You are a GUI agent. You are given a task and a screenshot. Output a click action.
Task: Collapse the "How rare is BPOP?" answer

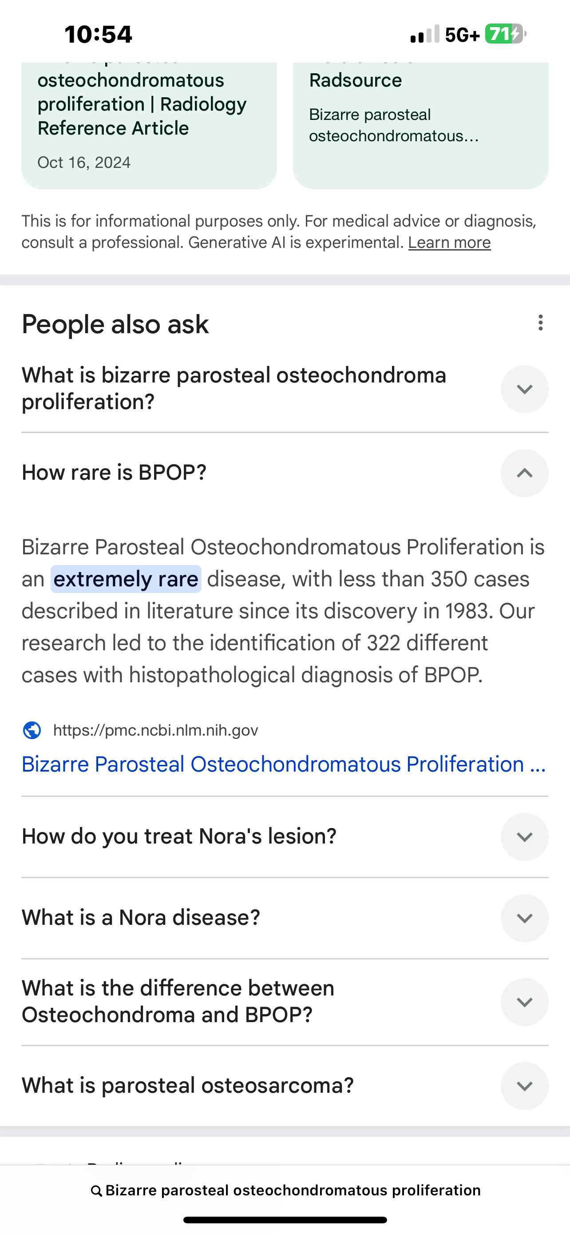524,473
